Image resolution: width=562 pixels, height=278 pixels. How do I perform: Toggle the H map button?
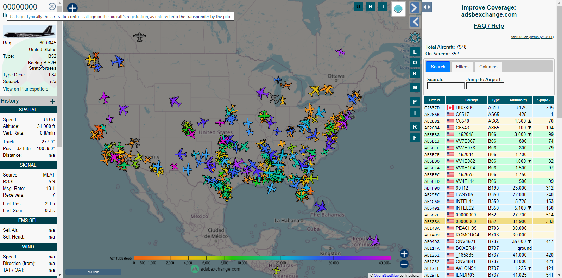pos(371,6)
